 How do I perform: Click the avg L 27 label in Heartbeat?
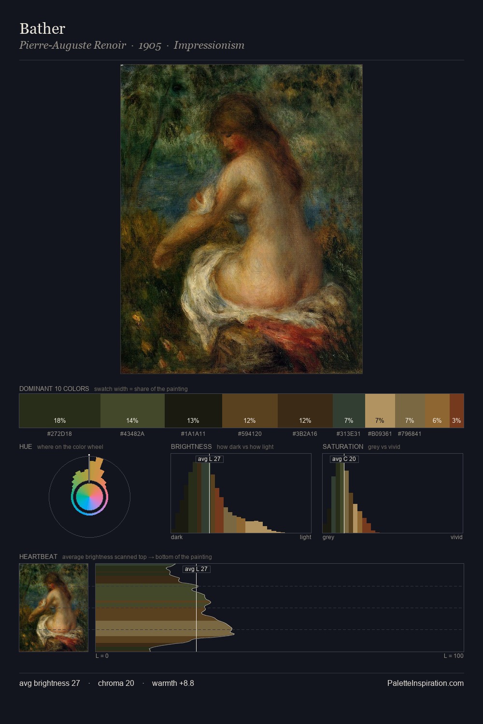[x=196, y=569]
